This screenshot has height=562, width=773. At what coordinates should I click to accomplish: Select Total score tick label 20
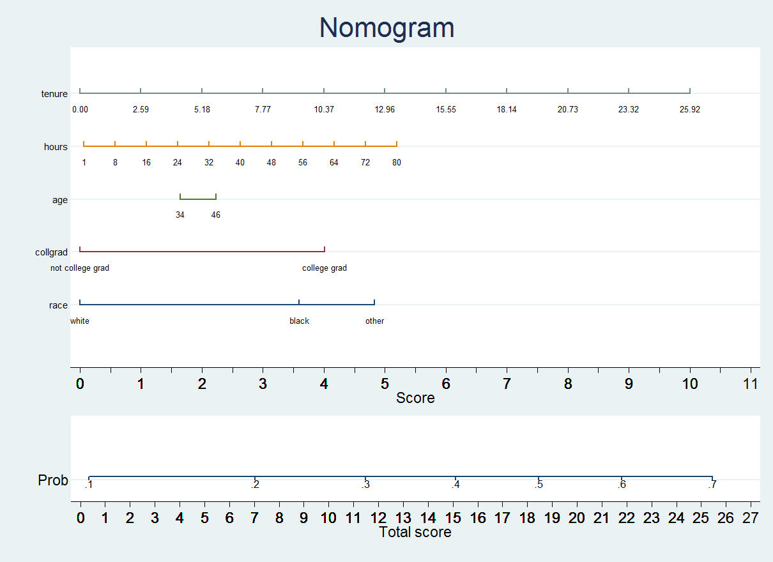click(x=577, y=517)
